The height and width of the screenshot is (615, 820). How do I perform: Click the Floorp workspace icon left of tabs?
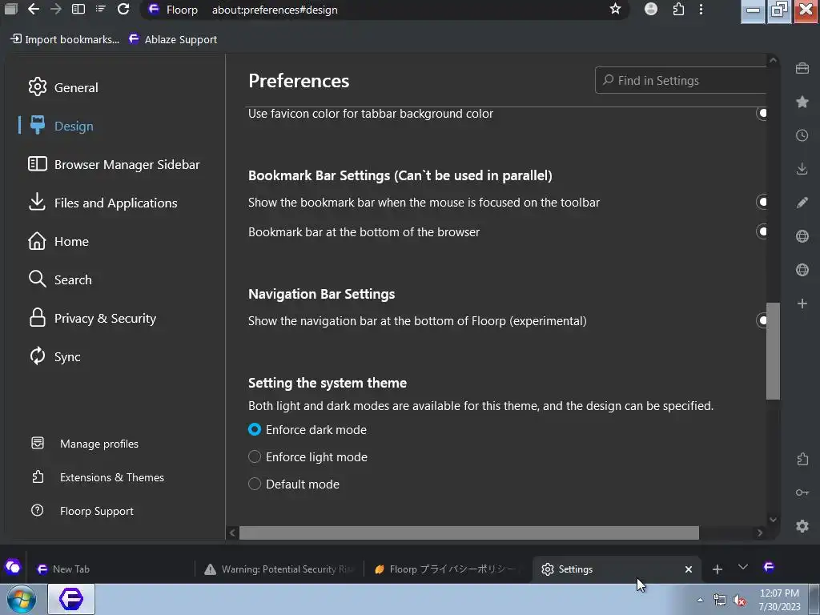pyautogui.click(x=13, y=568)
